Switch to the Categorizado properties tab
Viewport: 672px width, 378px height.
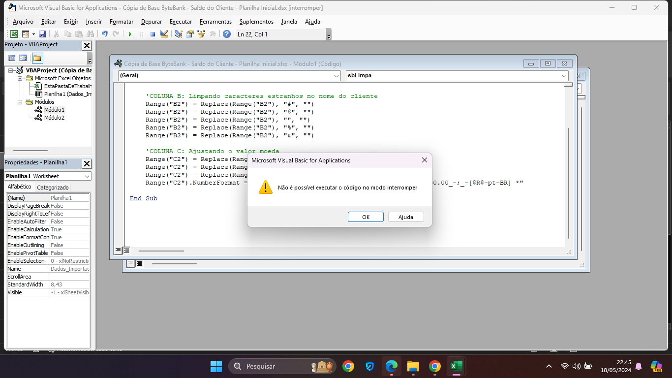coord(53,188)
